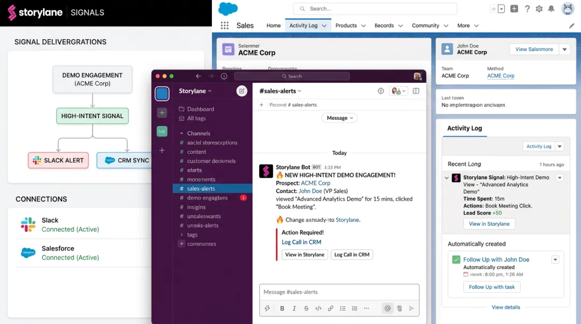The height and width of the screenshot is (324, 581).
Task: Click the View in Storylane Slack button
Action: click(x=304, y=254)
